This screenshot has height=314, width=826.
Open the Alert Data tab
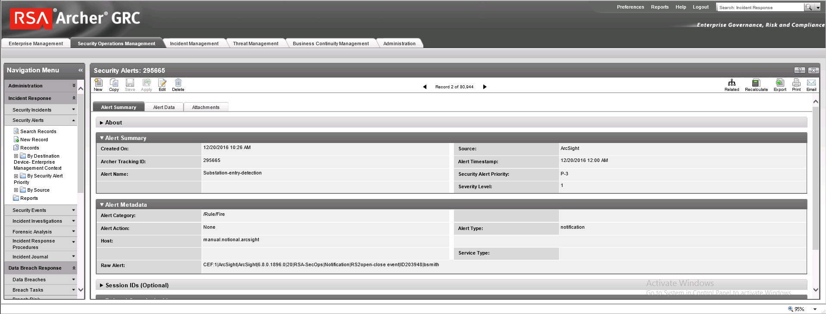tap(164, 107)
